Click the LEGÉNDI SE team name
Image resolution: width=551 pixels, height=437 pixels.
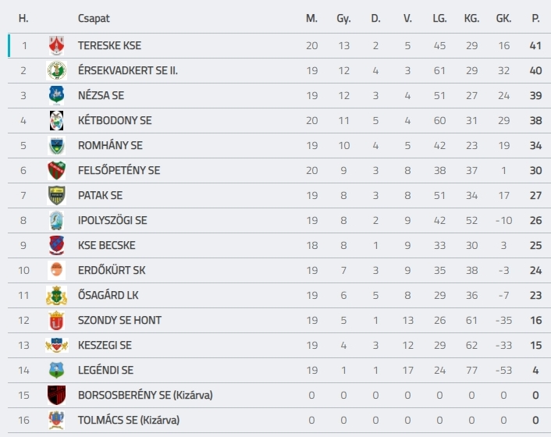click(x=106, y=370)
